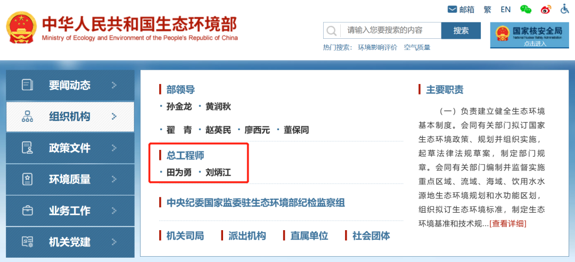Screen dimensions: 575x262
Task: Click the 组织机构 org chart icon
Action: click(27, 117)
